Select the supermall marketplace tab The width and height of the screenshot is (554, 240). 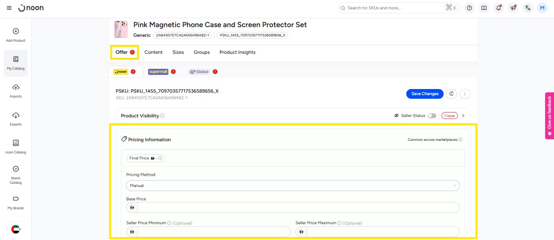pos(158,72)
